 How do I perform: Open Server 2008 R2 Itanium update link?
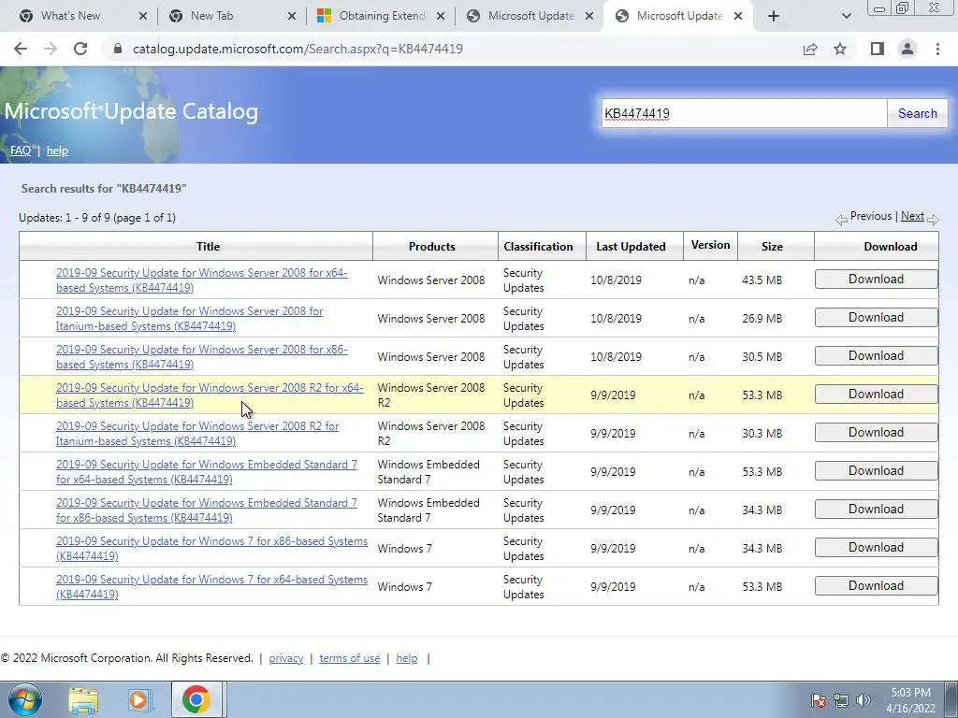(x=197, y=434)
